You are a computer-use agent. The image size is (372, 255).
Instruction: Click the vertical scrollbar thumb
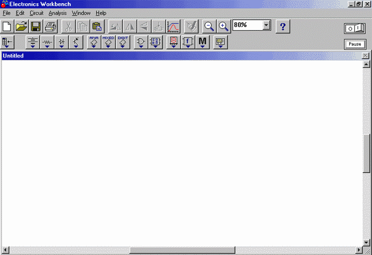coord(367,154)
